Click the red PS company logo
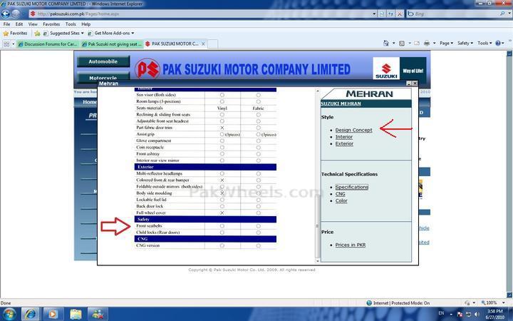This screenshot has width=513, height=321. point(147,68)
